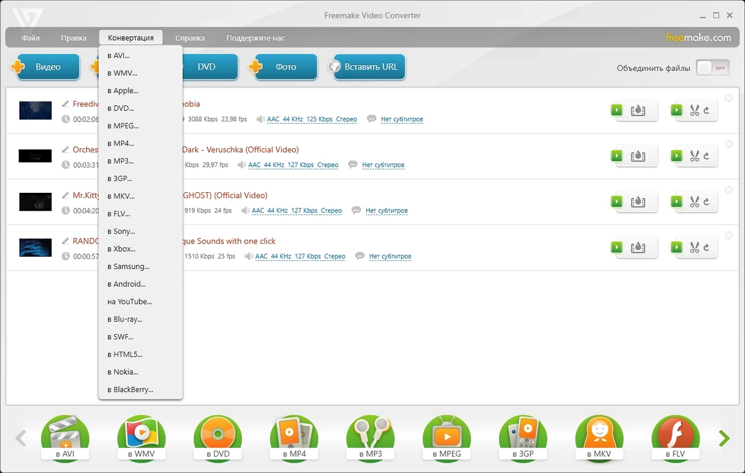Play the Orchestral Veruschka video preview

pos(616,156)
